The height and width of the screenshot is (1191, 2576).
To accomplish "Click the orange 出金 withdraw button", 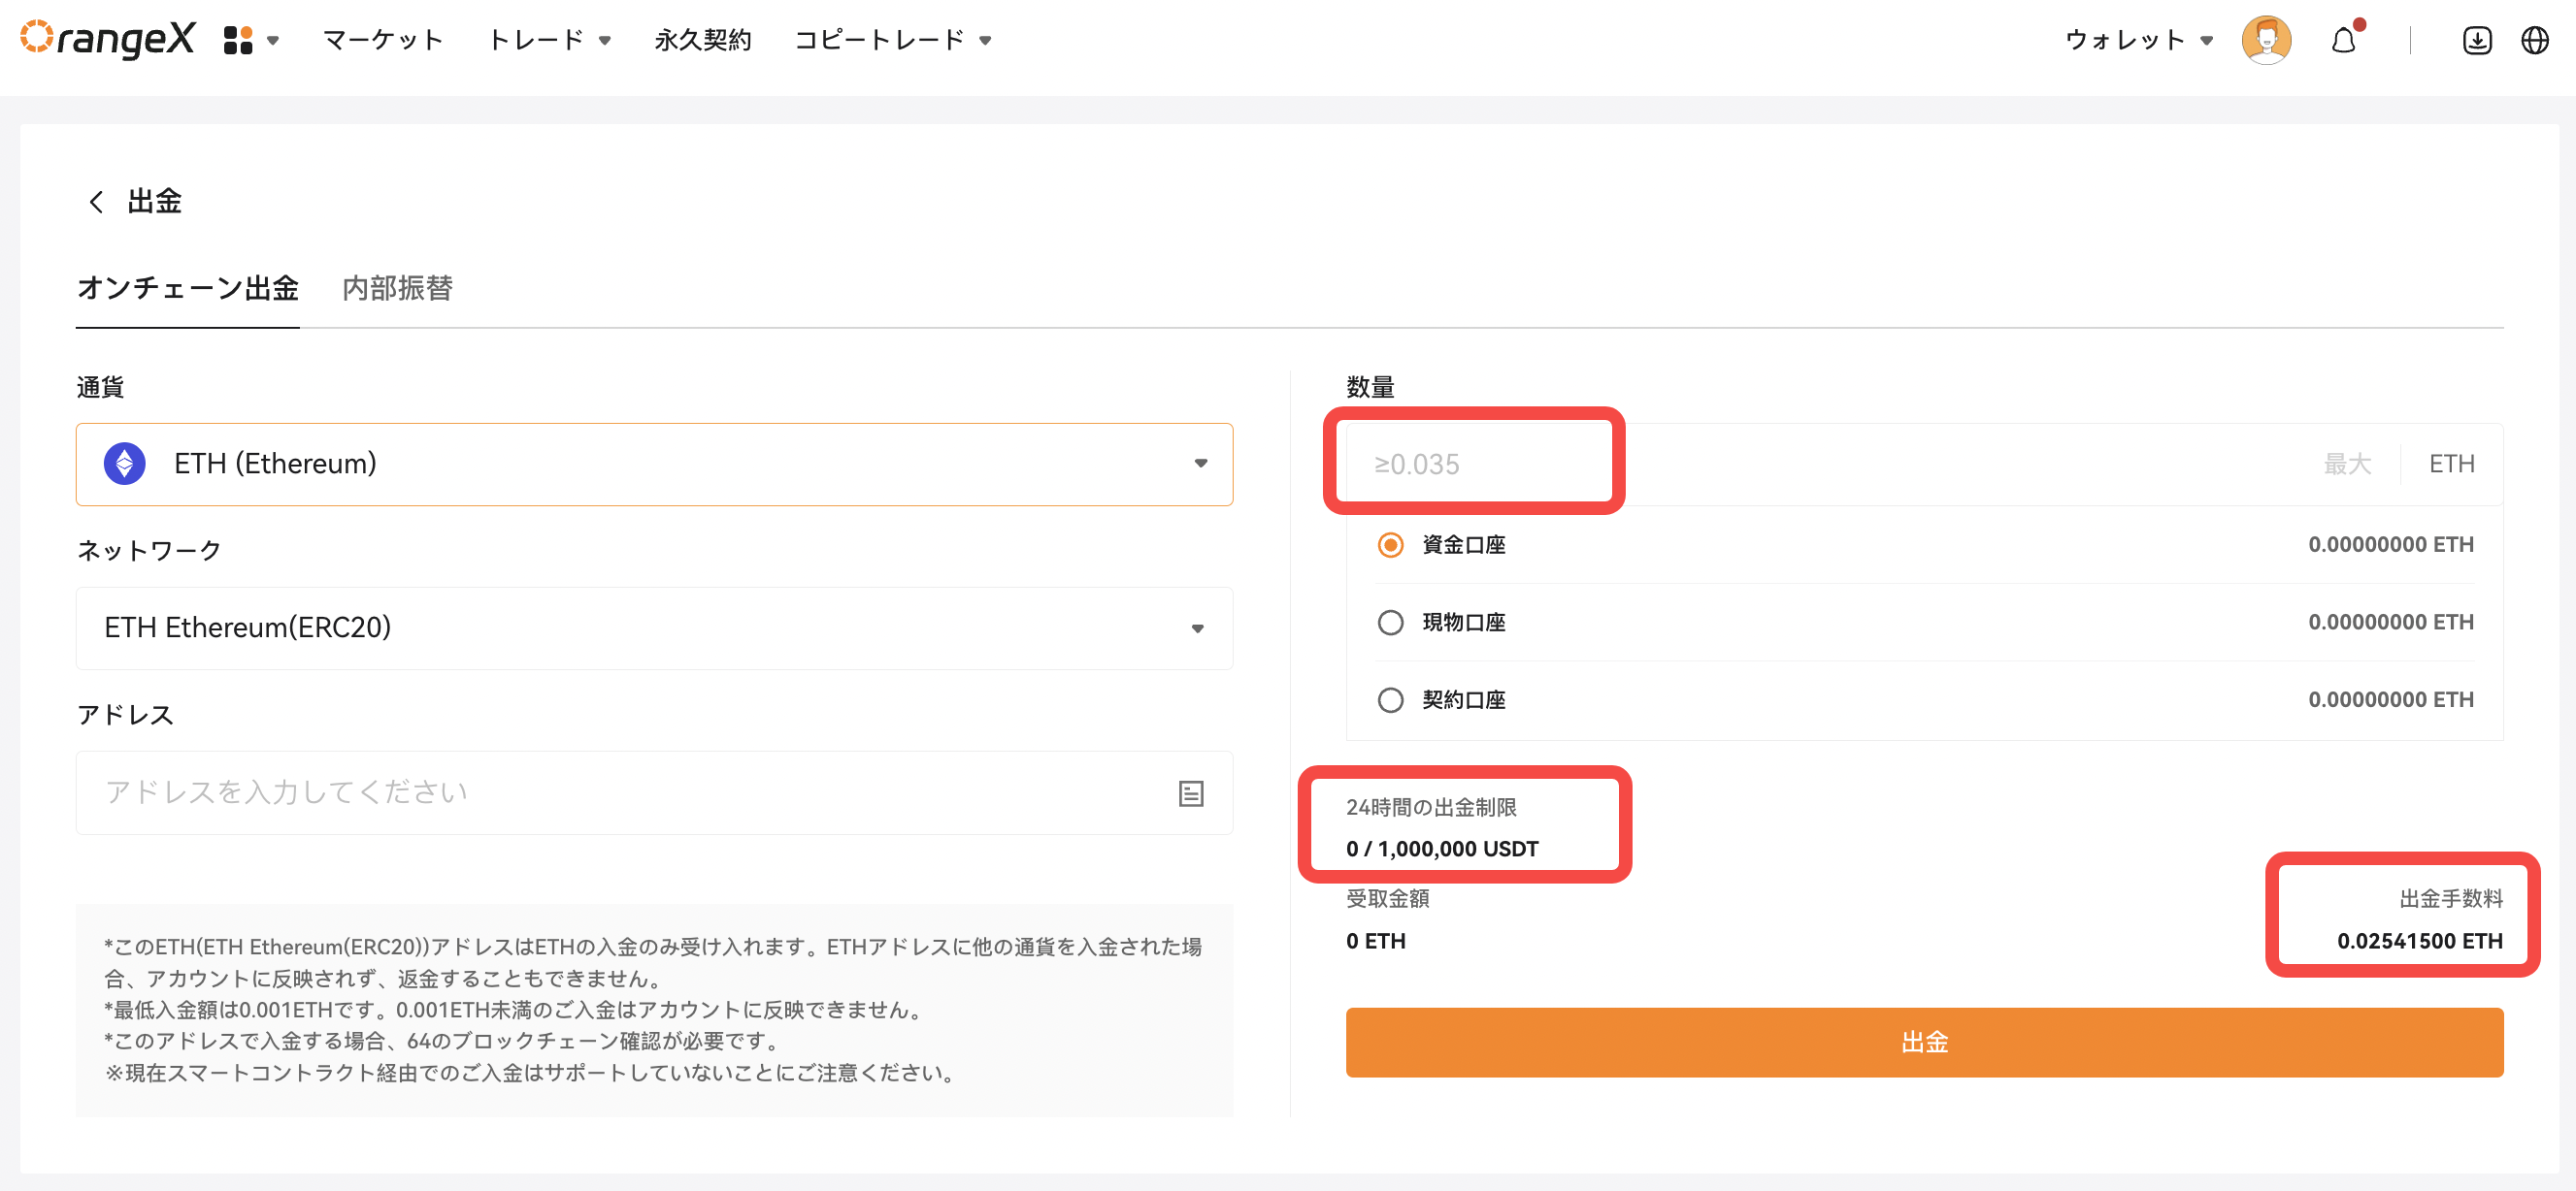I will 1924,1042.
